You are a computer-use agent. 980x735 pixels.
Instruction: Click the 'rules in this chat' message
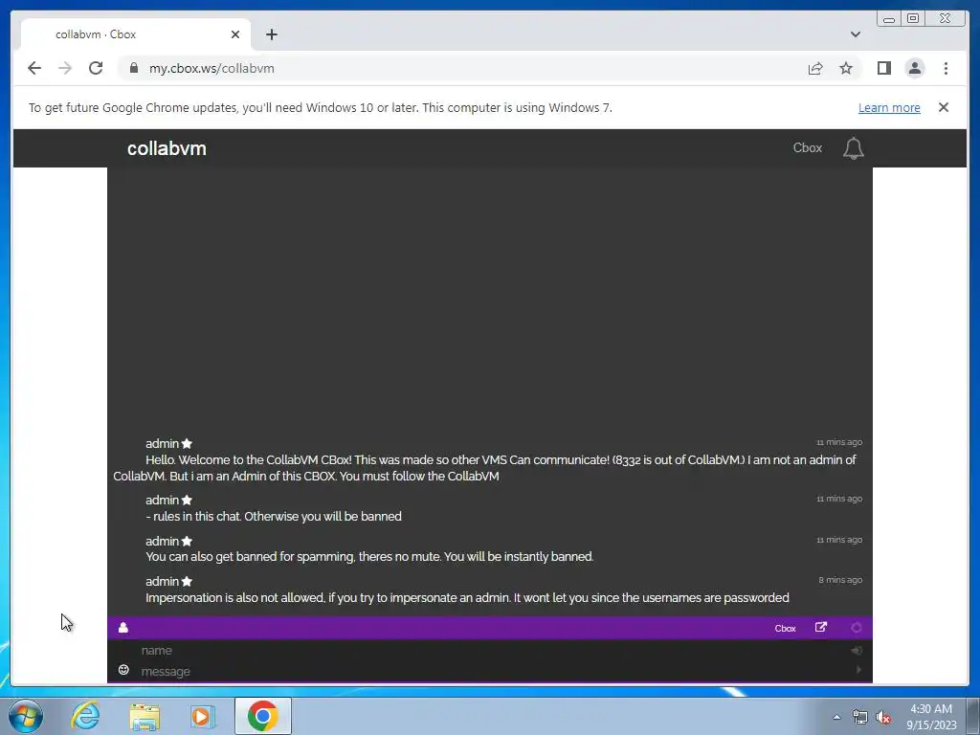274,516
